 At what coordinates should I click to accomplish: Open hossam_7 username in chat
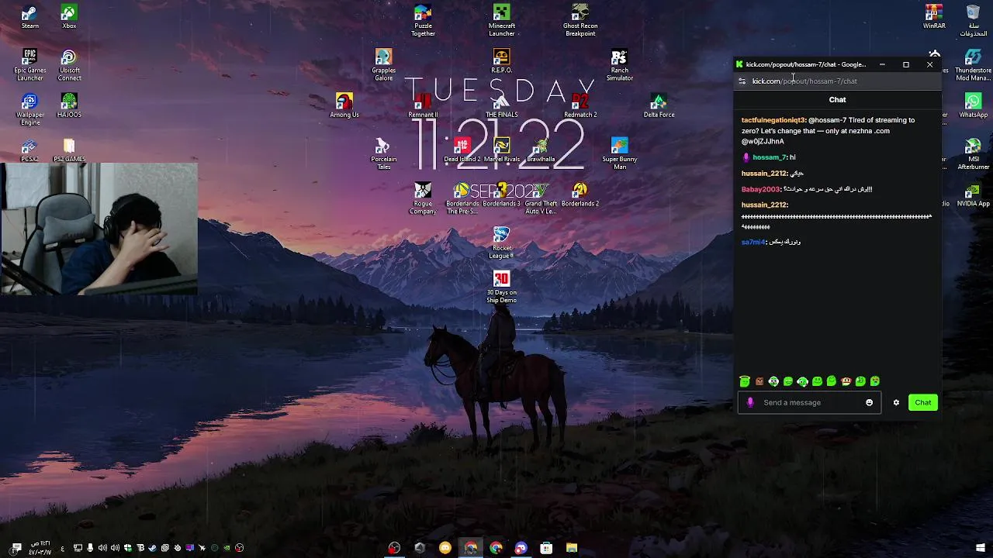[769, 157]
